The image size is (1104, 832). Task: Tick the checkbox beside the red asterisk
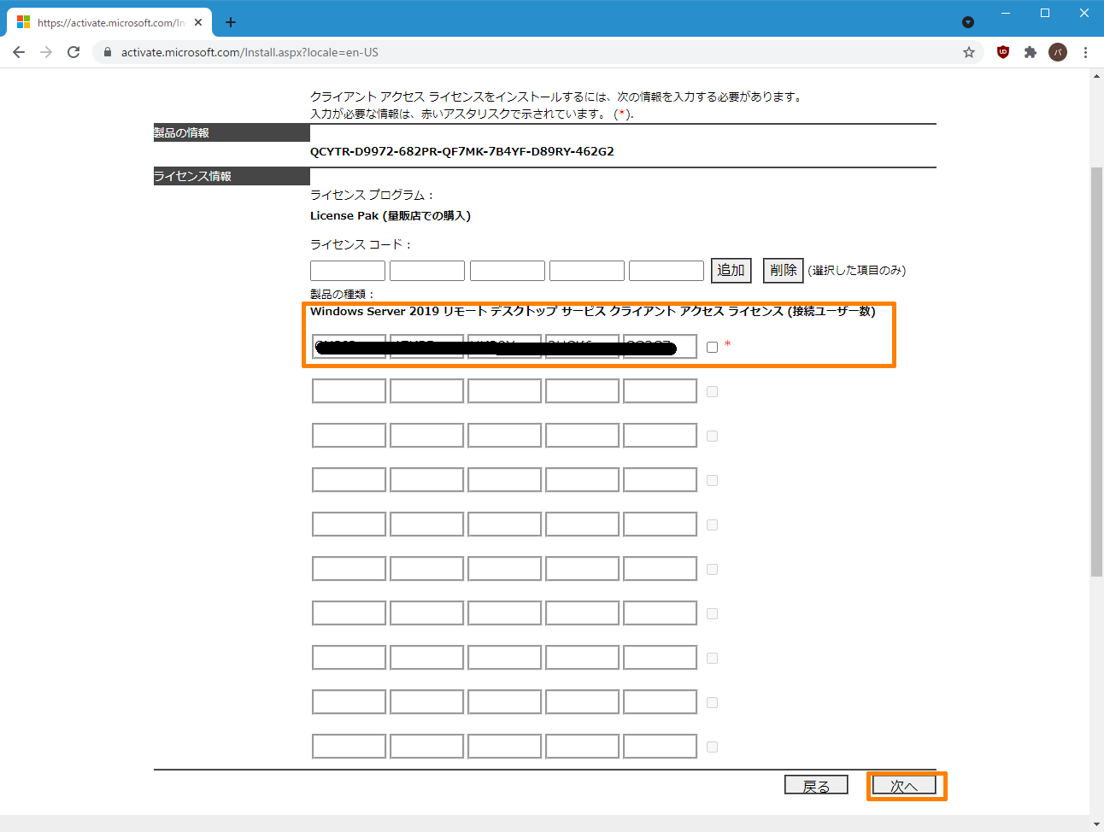[713, 347]
